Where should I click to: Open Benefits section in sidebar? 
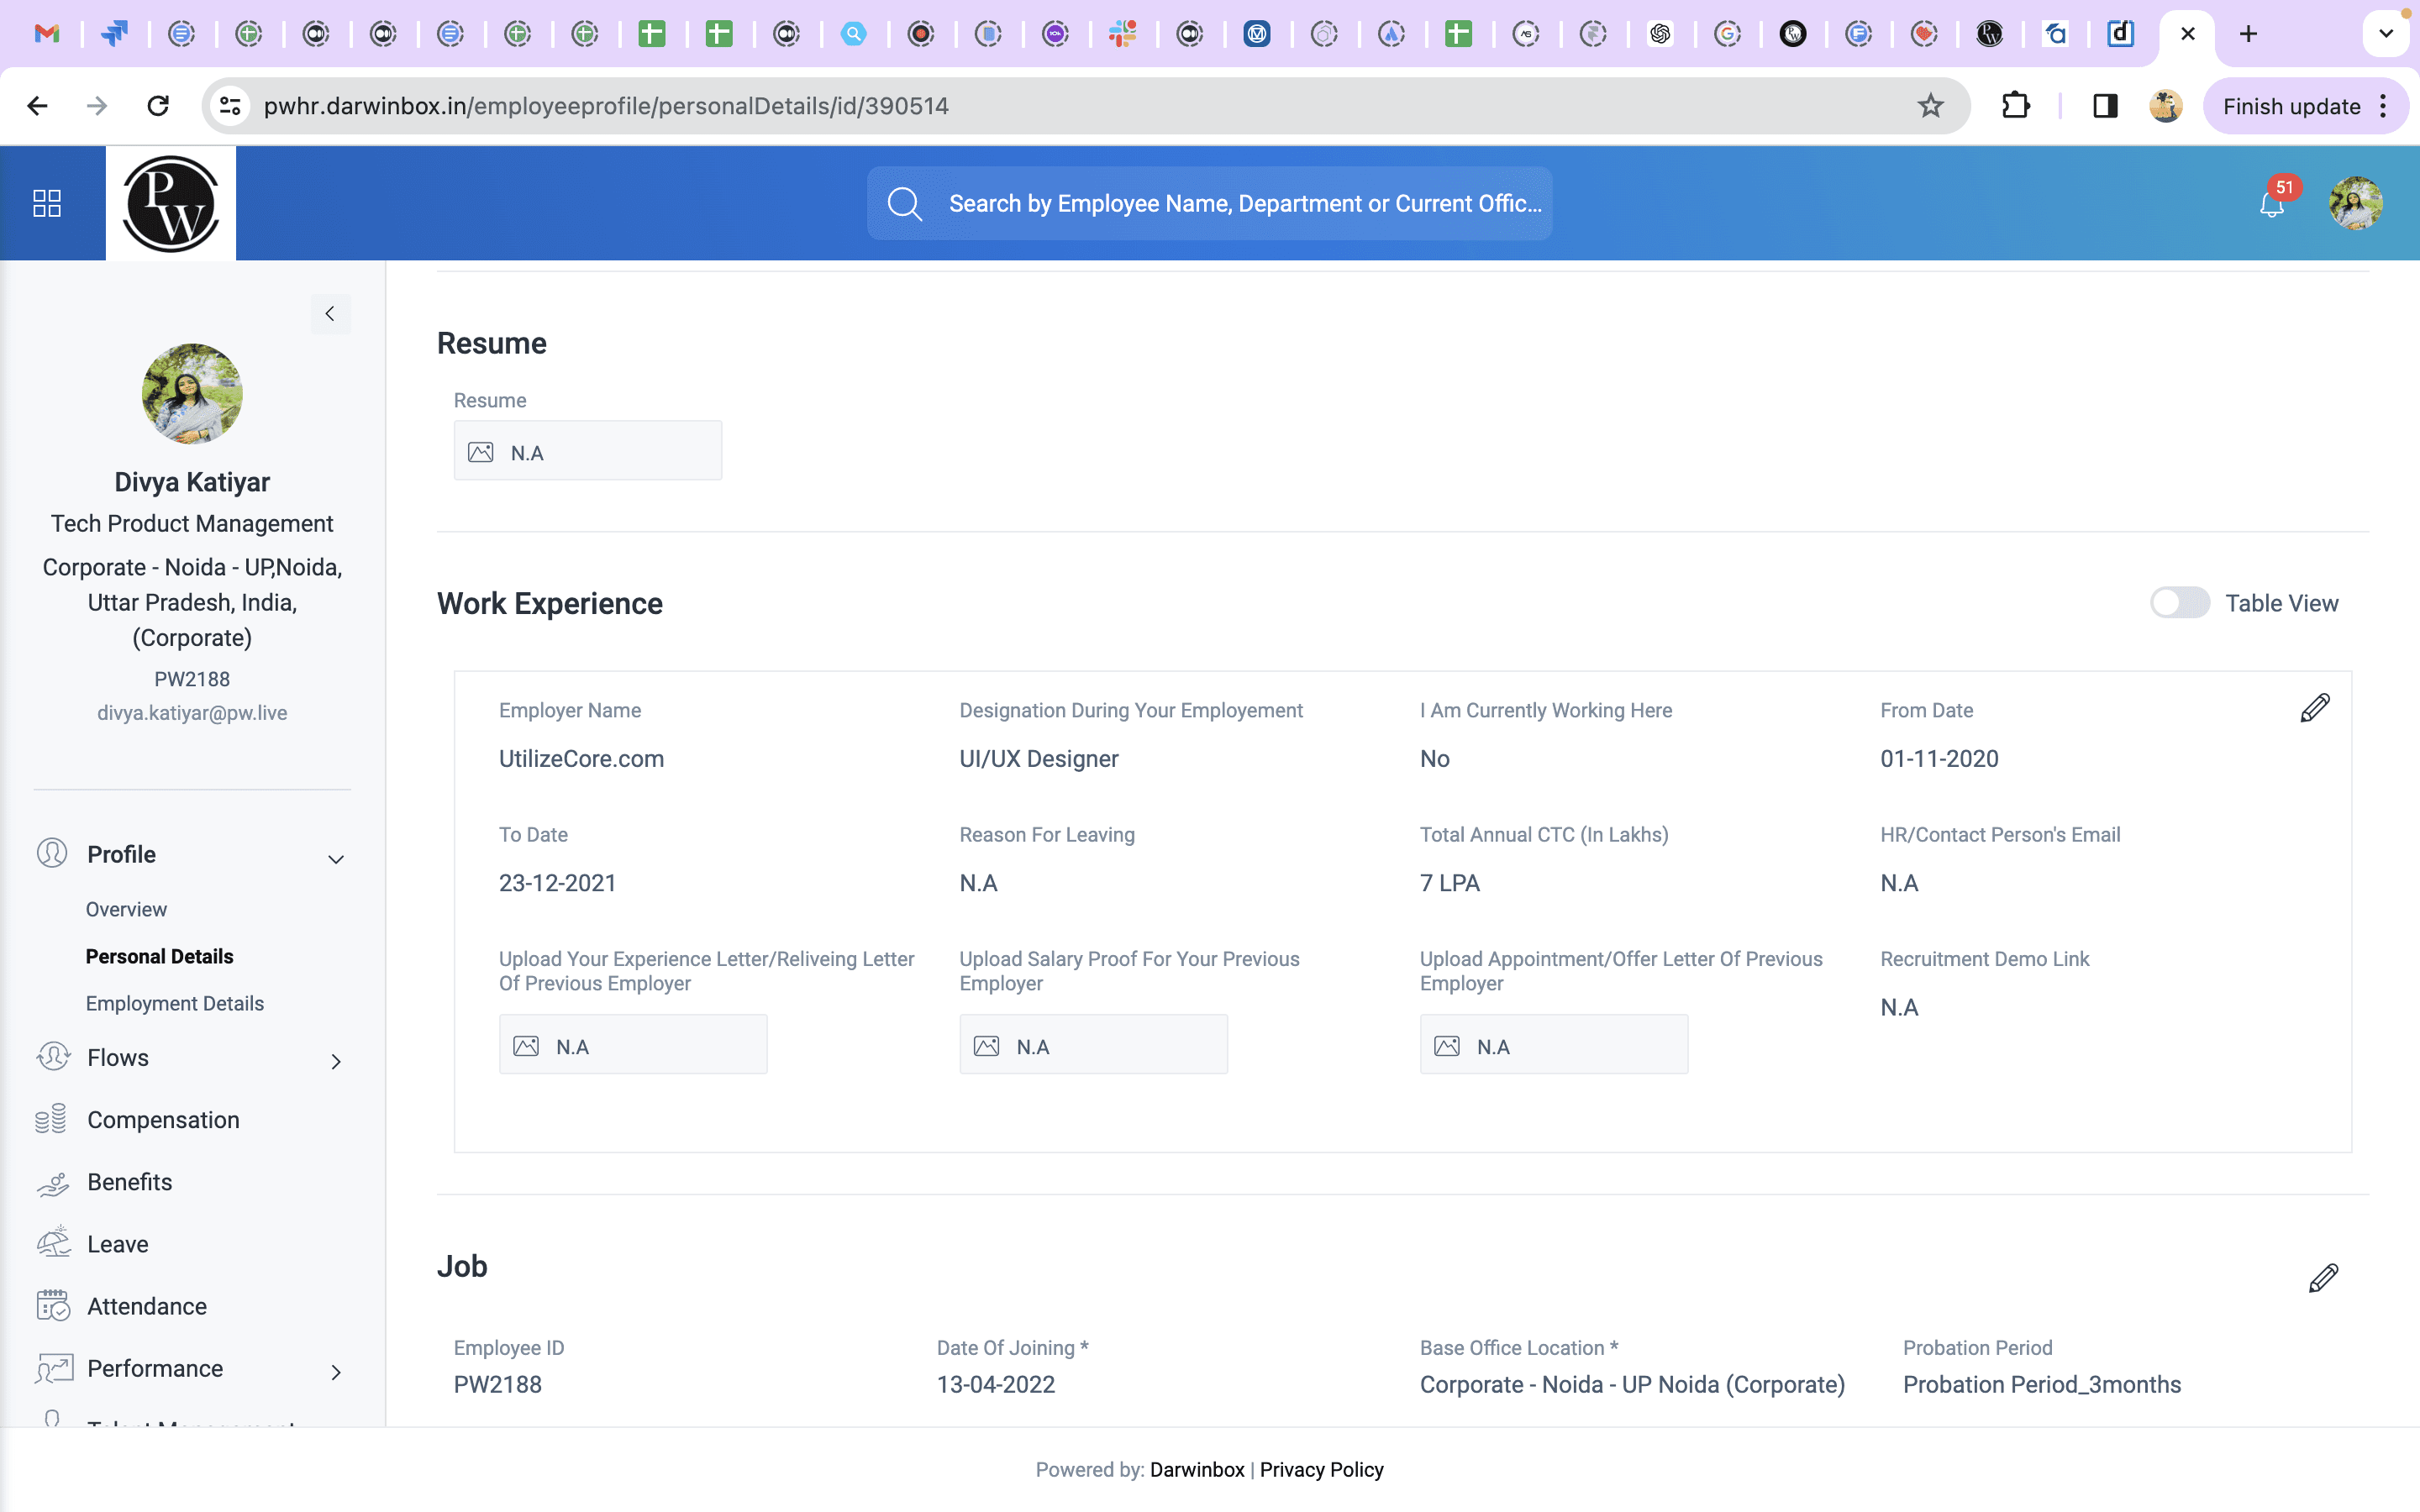click(x=129, y=1181)
